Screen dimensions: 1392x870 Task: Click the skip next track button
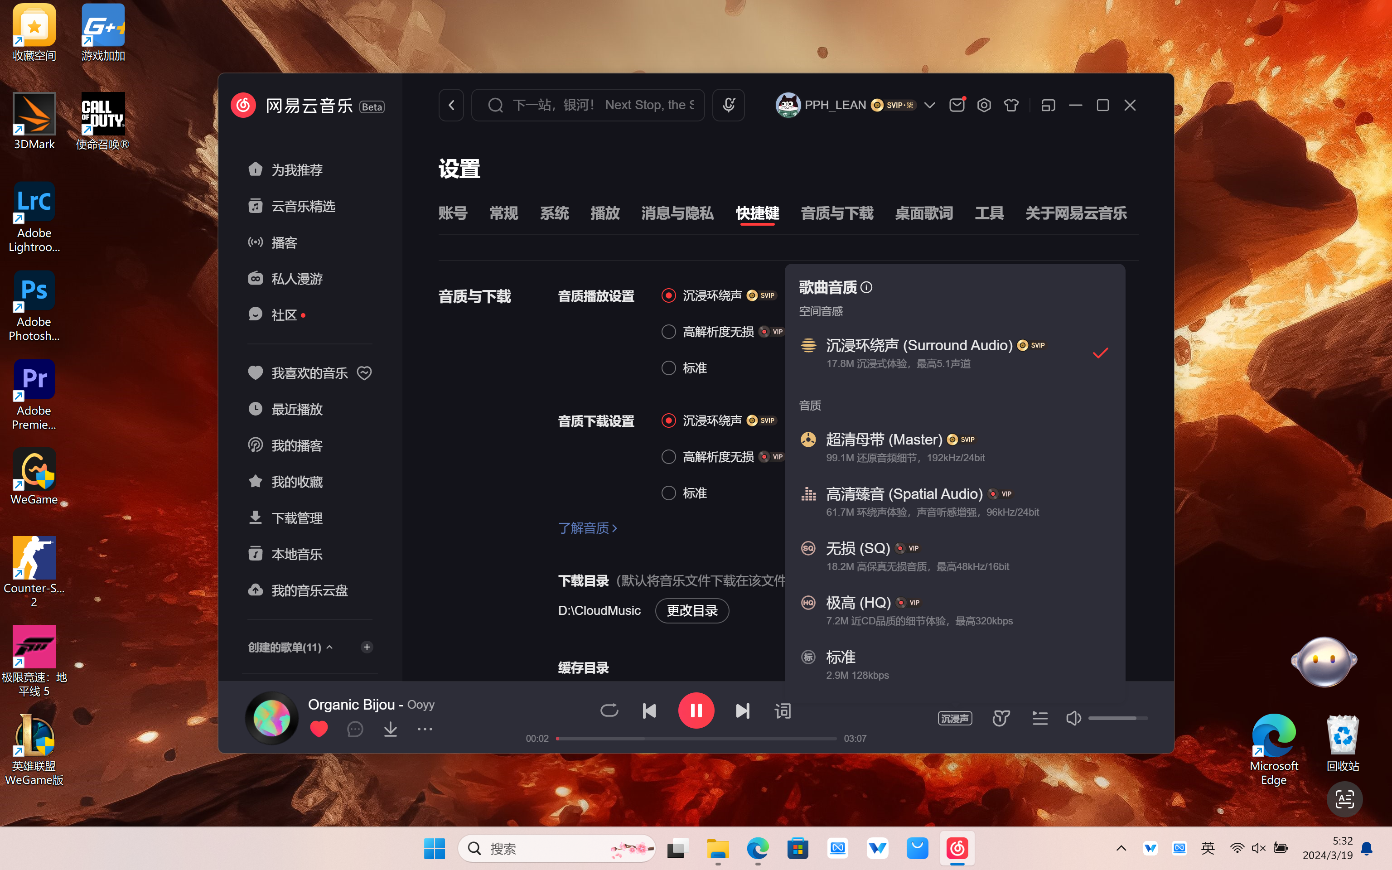[x=743, y=710]
